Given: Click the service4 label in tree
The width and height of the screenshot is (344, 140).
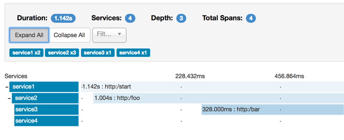Looking at the screenshot, I should point(46,121).
